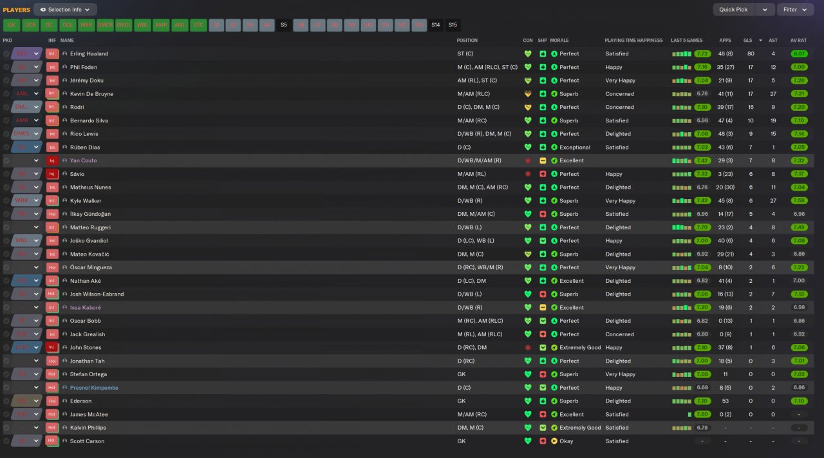
Task: Sort by GLS column header
Action: [747, 40]
